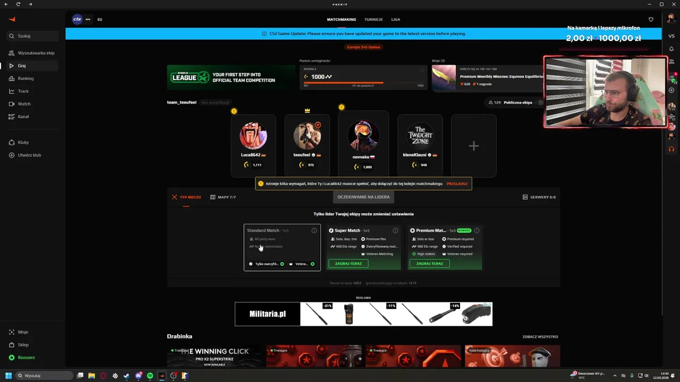Open SERWERY 6/6 settings
This screenshot has width=680, height=382.
click(539, 197)
